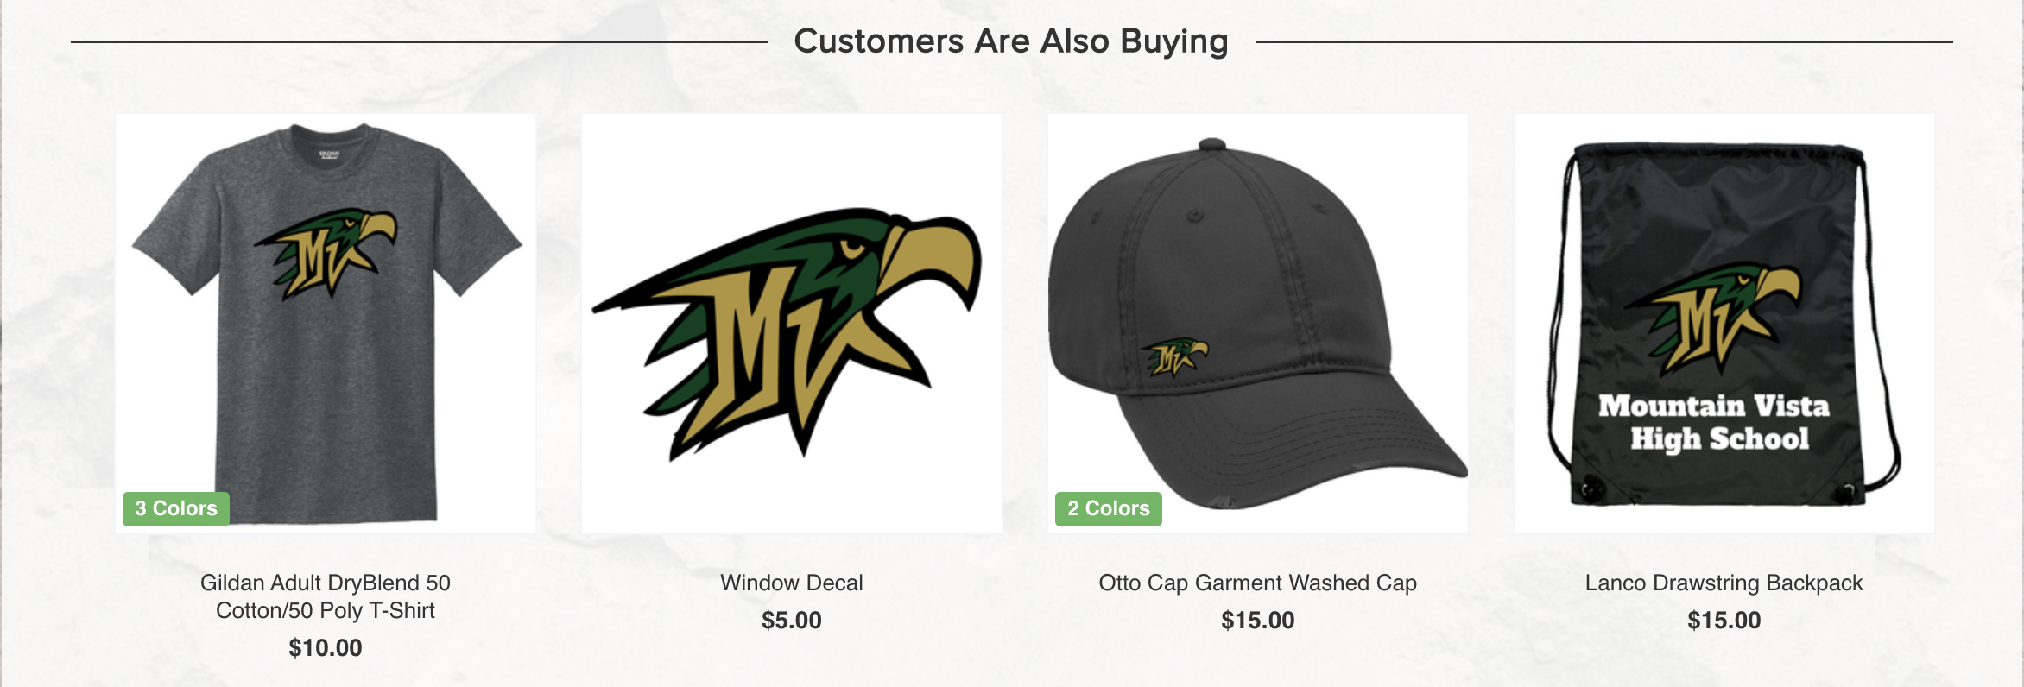Open the gray Gildan T-Shirt product image
Image resolution: width=2024 pixels, height=687 pixels.
326,323
